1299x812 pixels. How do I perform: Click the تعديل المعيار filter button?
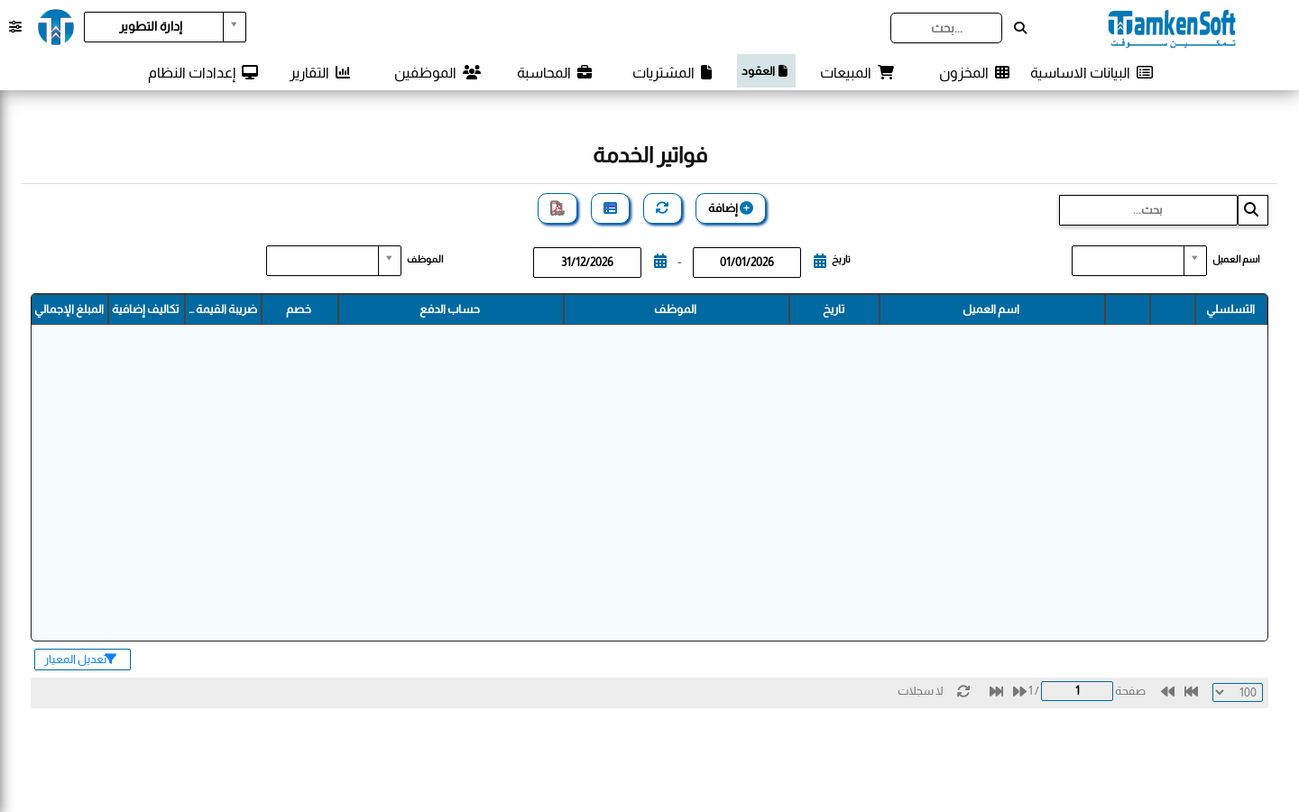(82, 660)
